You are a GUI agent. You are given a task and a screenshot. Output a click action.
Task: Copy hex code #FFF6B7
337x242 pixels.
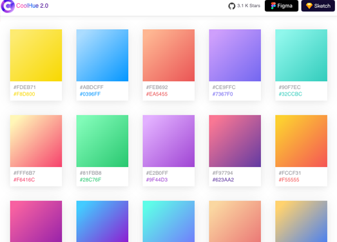[24, 173]
